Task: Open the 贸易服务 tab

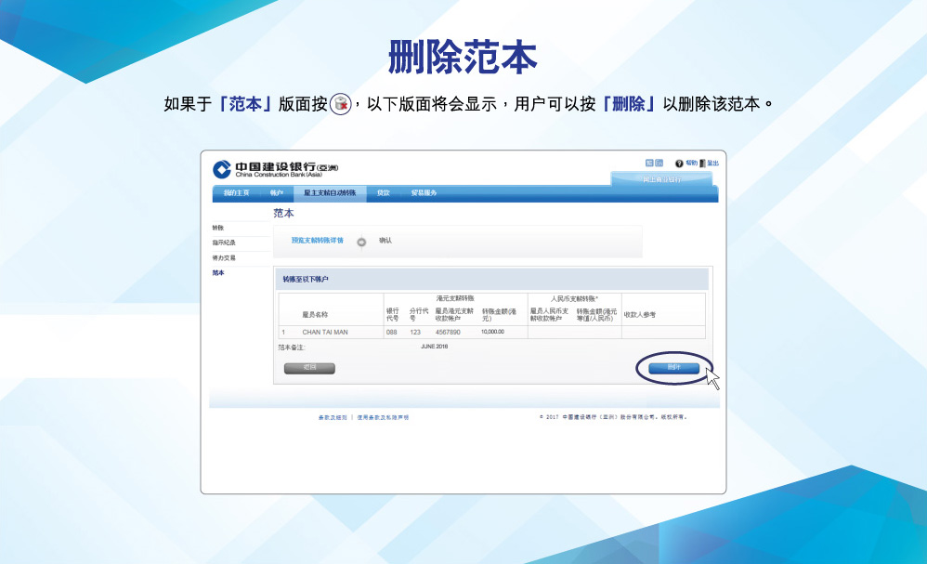Action: tap(424, 193)
